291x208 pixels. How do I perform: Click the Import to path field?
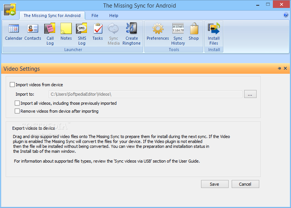[x=145, y=94]
